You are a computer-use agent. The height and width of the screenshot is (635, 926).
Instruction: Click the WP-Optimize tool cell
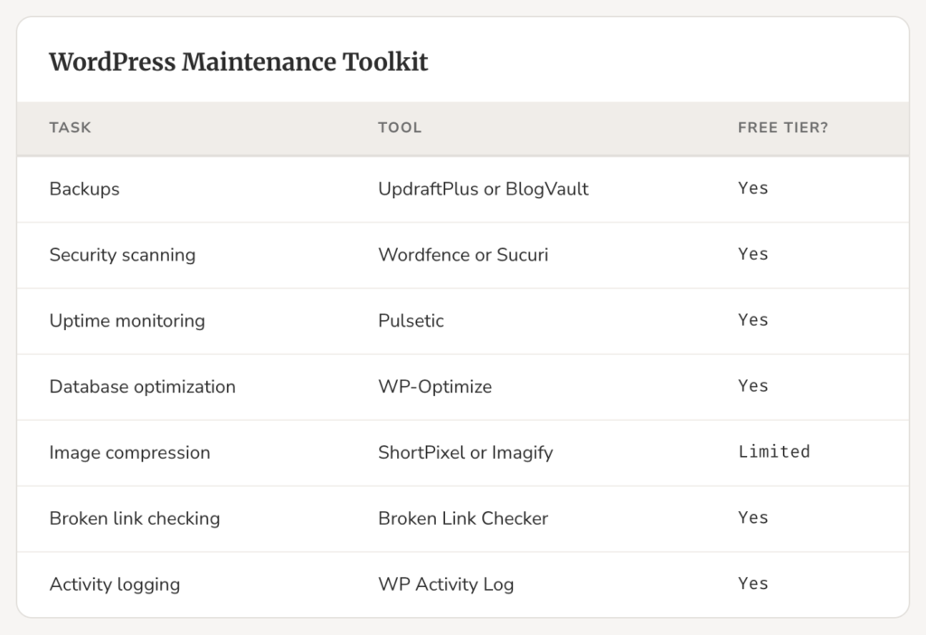(435, 387)
